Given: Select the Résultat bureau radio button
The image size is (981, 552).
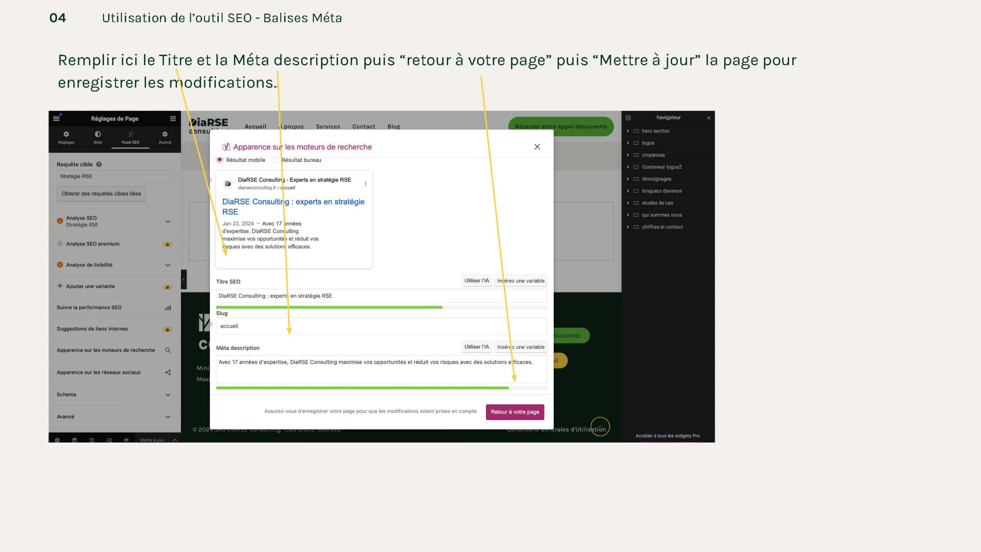Looking at the screenshot, I should [275, 160].
